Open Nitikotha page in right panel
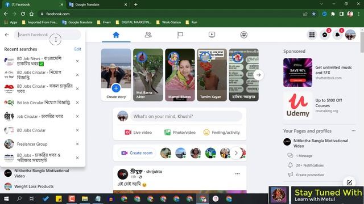364x204 pixels. [x=319, y=143]
